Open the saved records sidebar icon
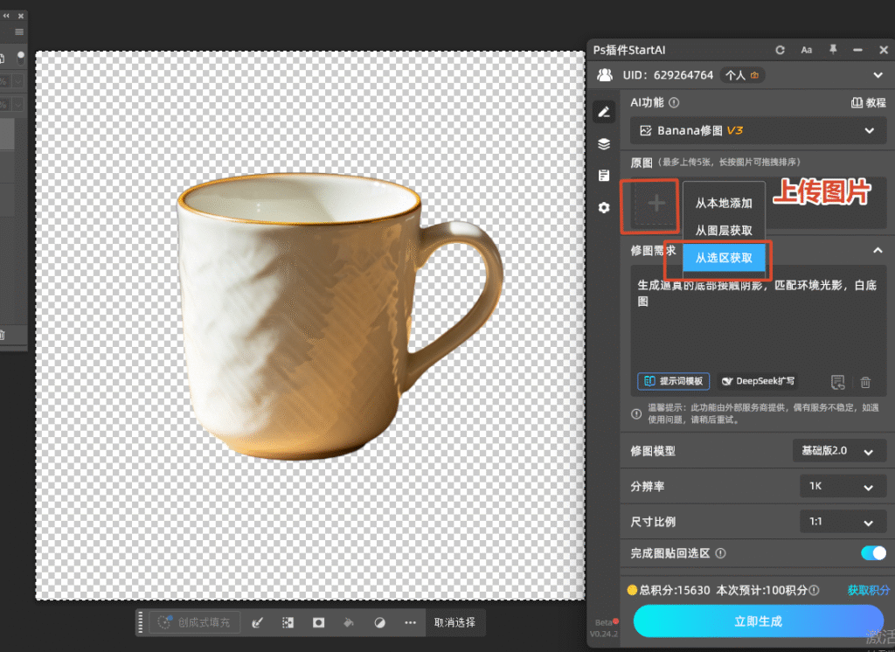 coord(604,176)
